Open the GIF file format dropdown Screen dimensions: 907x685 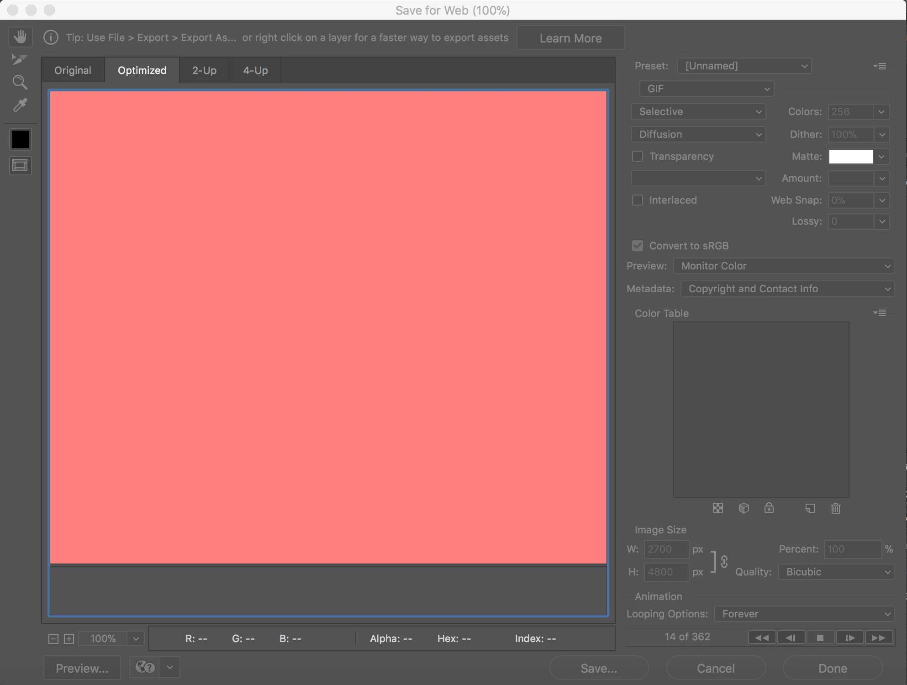click(707, 89)
